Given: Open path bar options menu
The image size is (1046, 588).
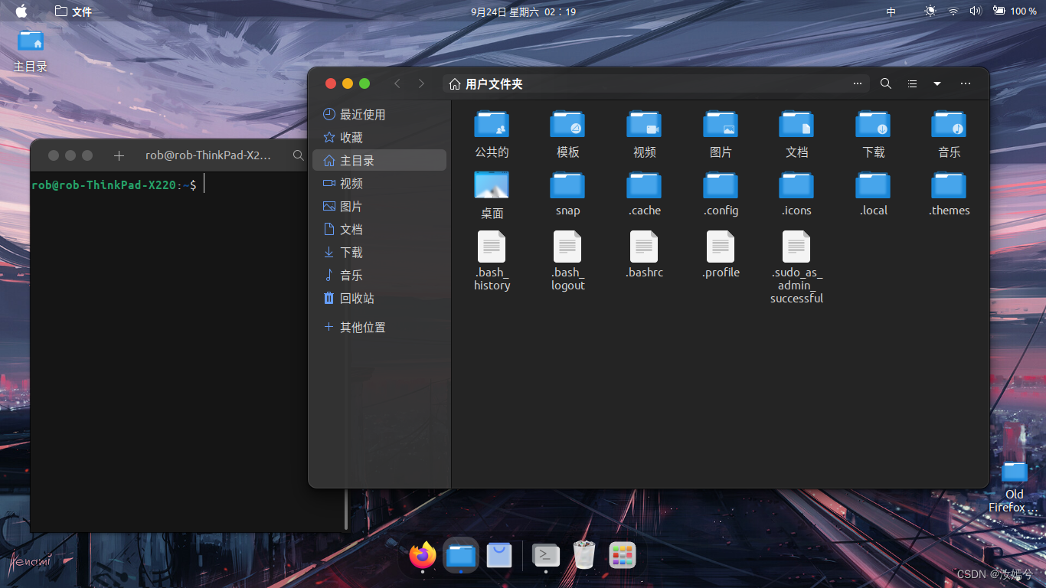Looking at the screenshot, I should (857, 83).
